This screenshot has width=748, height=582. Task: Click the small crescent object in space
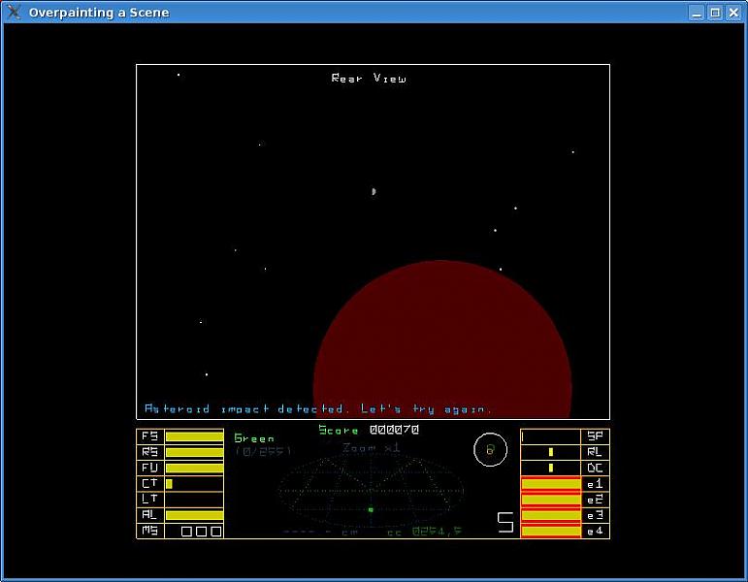(373, 191)
